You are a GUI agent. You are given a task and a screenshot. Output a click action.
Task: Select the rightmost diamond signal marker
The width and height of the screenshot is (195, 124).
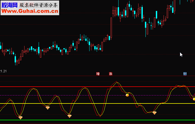[155, 113]
